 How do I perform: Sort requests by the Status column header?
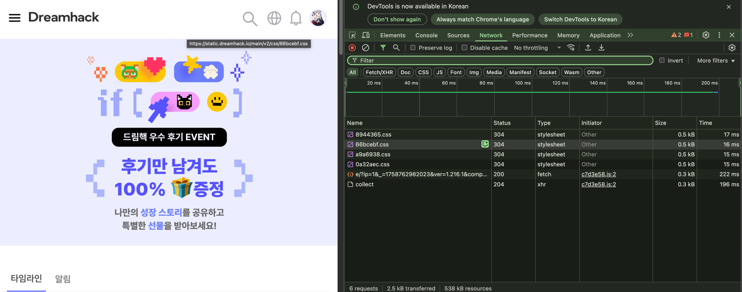tap(513, 123)
